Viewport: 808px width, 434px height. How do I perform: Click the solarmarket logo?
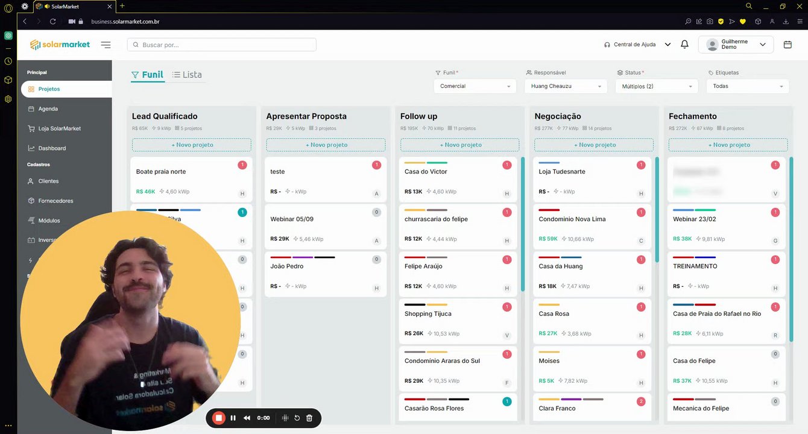click(60, 45)
